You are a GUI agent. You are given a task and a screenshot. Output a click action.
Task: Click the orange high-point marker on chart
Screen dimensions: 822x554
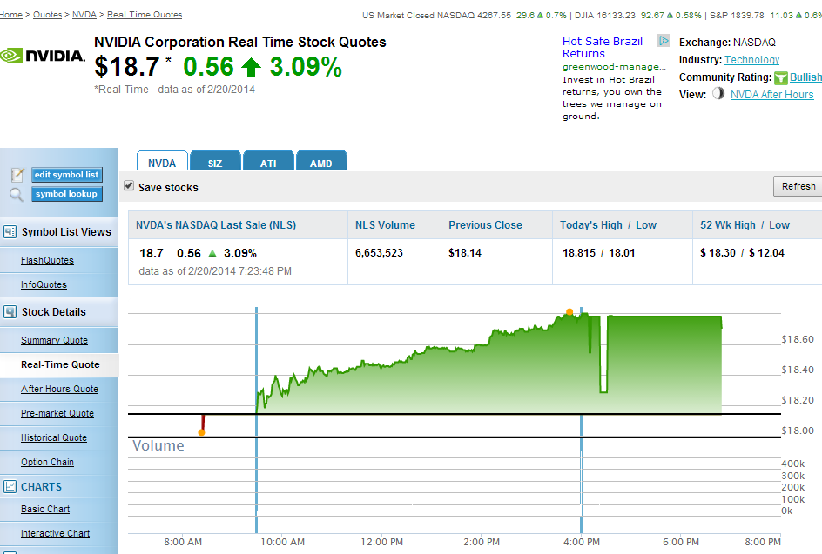[x=569, y=311]
